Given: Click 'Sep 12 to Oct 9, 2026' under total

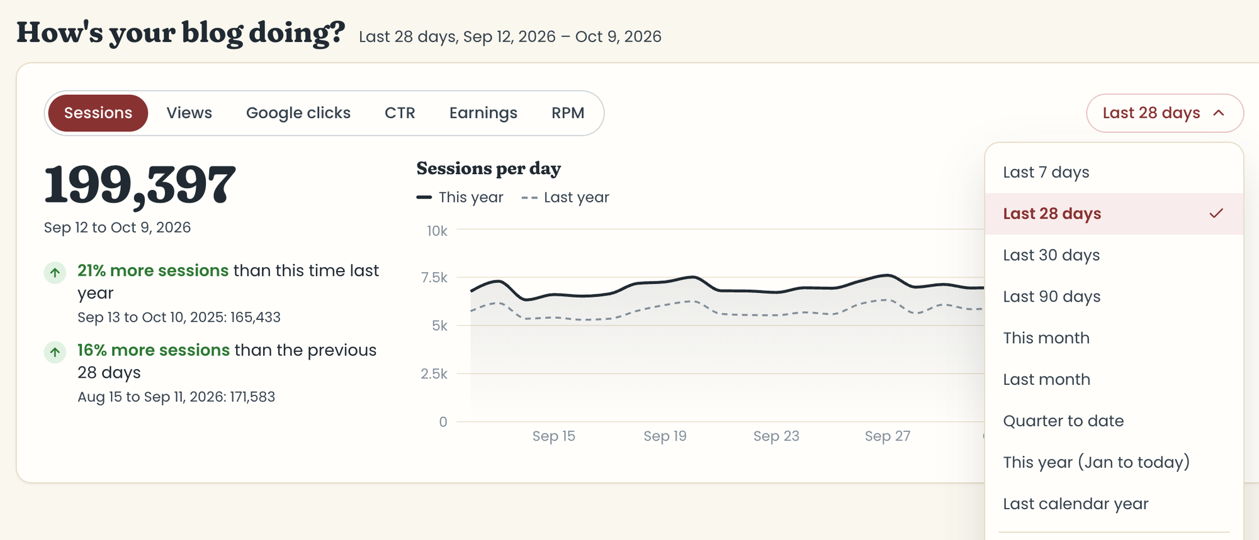Looking at the screenshot, I should pyautogui.click(x=117, y=228).
